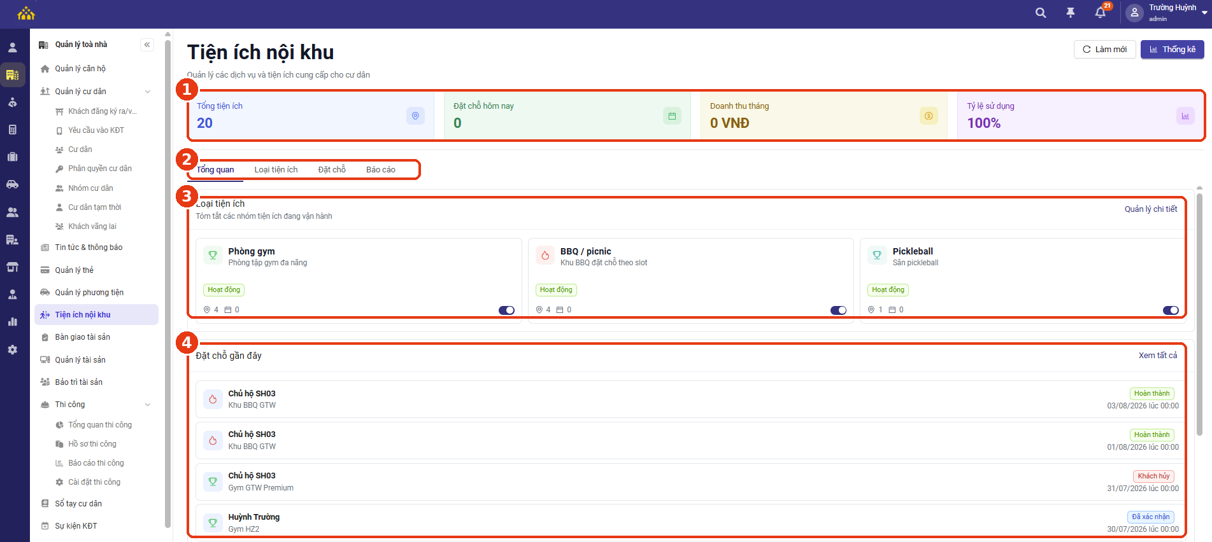Open the calculator icon in the left rail

click(x=12, y=130)
